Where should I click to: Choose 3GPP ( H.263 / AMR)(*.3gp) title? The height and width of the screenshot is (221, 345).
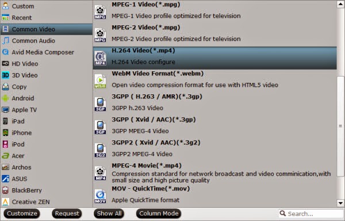point(156,97)
